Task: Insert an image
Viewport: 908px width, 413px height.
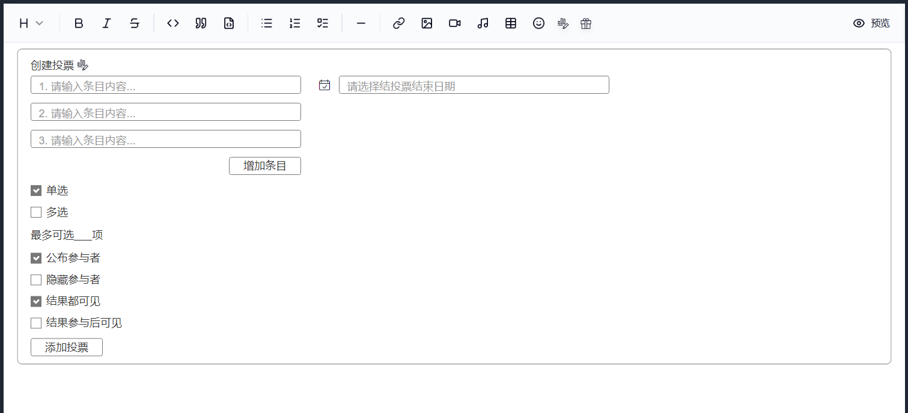Action: 427,23
